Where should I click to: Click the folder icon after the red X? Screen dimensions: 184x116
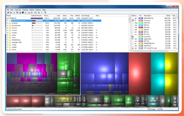pyautogui.click(x=35, y=13)
